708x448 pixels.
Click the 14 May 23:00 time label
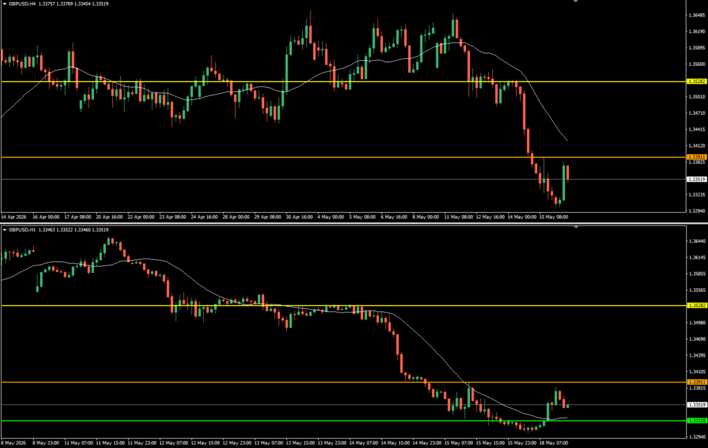click(x=427, y=443)
